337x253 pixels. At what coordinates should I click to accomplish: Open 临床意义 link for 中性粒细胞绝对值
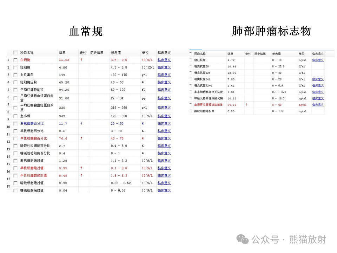[x=164, y=176]
